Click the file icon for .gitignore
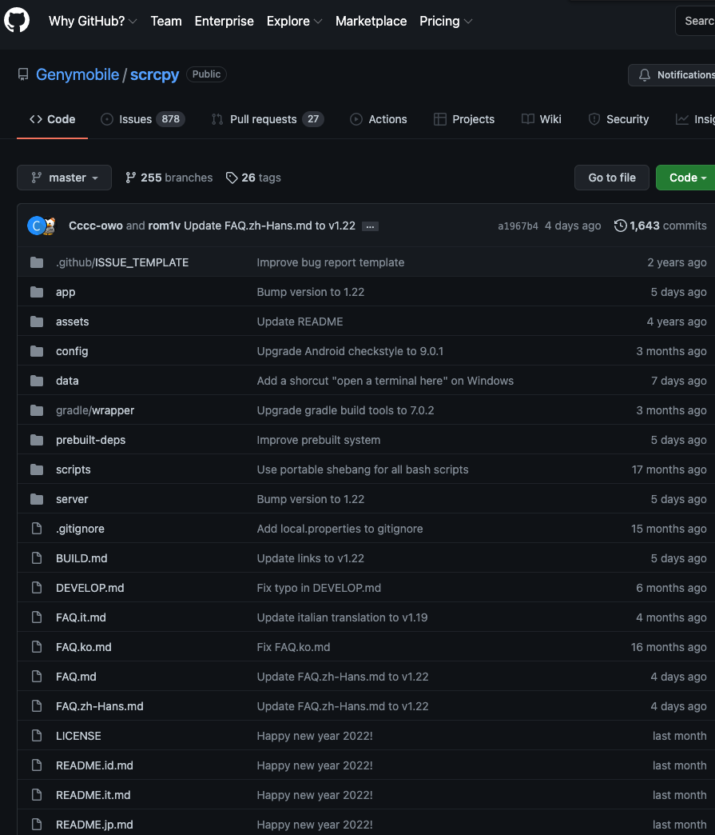 coord(37,528)
